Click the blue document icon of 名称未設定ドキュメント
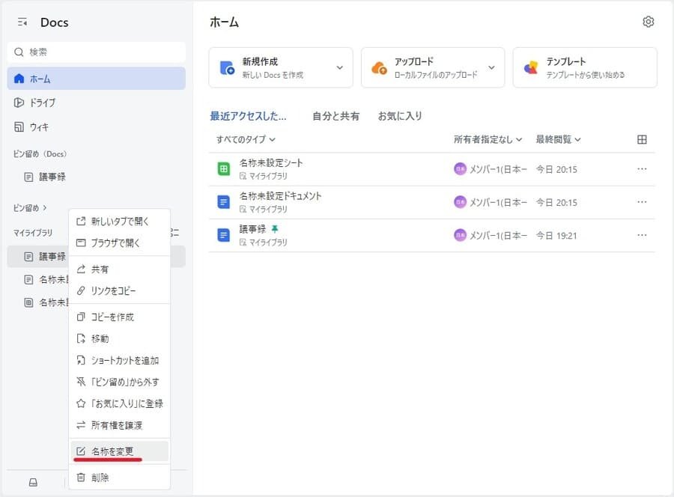This screenshot has height=497, width=674. pyautogui.click(x=223, y=202)
